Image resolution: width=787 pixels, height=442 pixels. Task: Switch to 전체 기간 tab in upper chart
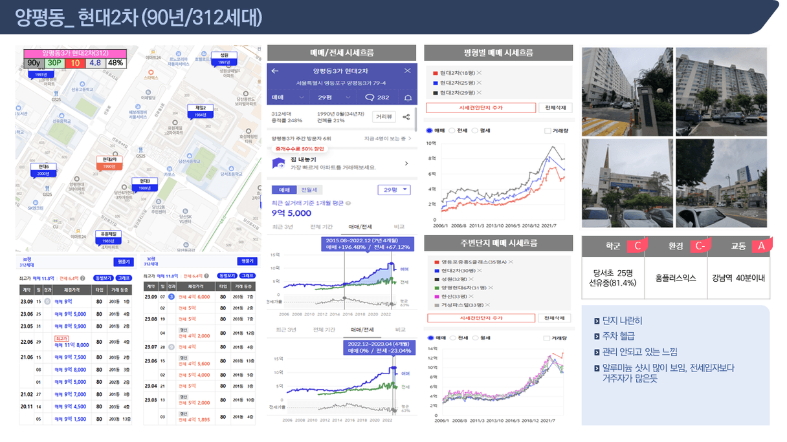(x=321, y=227)
